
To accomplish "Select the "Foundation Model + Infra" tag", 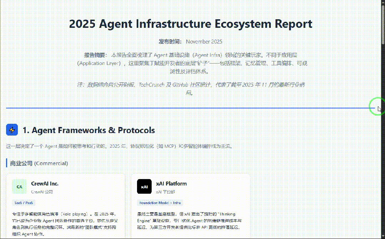I will tap(160, 203).
